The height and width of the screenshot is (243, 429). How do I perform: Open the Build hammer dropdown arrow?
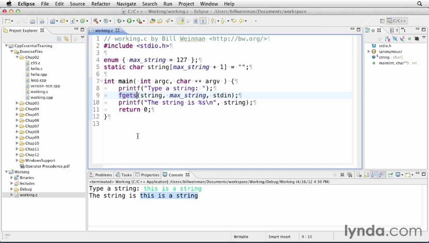pos(100,21)
